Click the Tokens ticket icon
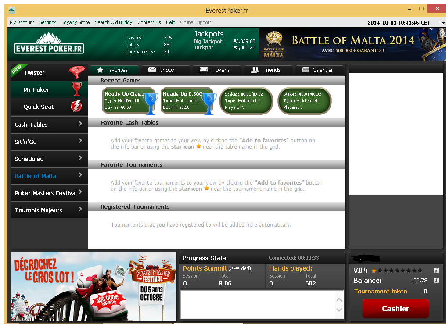The height and width of the screenshot is (324, 446). pyautogui.click(x=204, y=70)
